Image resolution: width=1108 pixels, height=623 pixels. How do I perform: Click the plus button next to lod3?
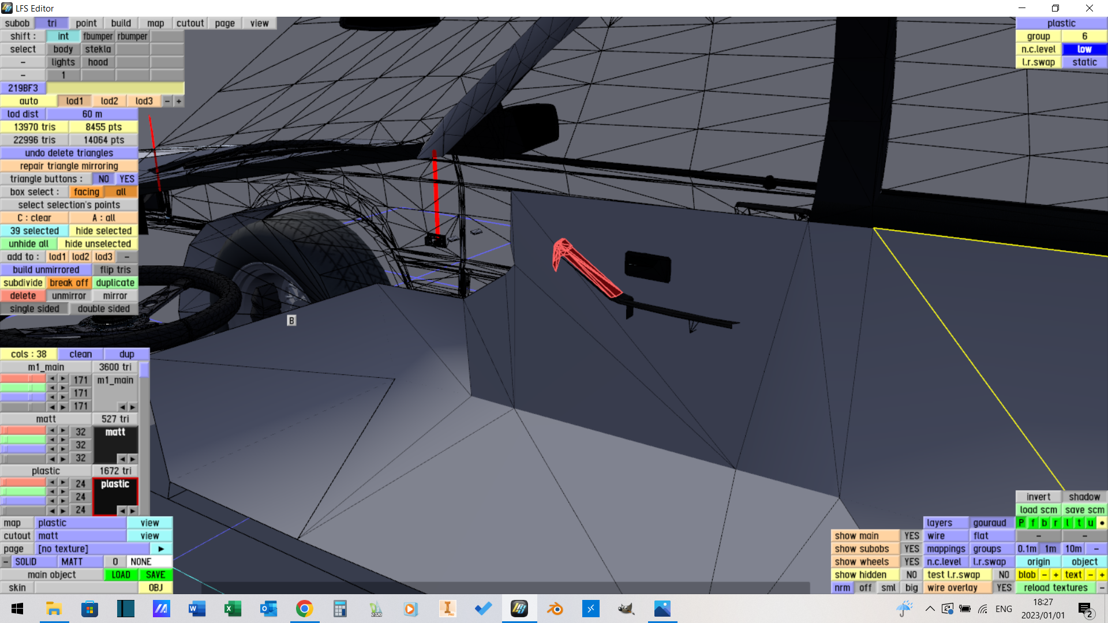179,101
